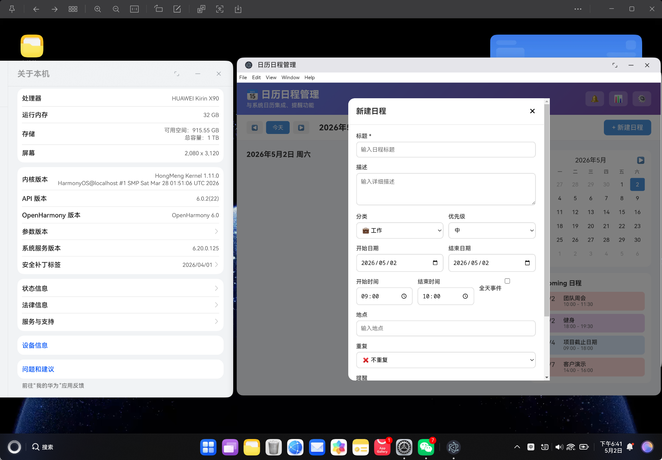The height and width of the screenshot is (460, 662).
Task: Open App Gallery from the dock
Action: (x=382, y=447)
